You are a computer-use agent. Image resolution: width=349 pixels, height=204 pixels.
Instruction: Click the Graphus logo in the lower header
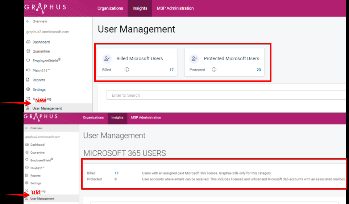[41, 117]
